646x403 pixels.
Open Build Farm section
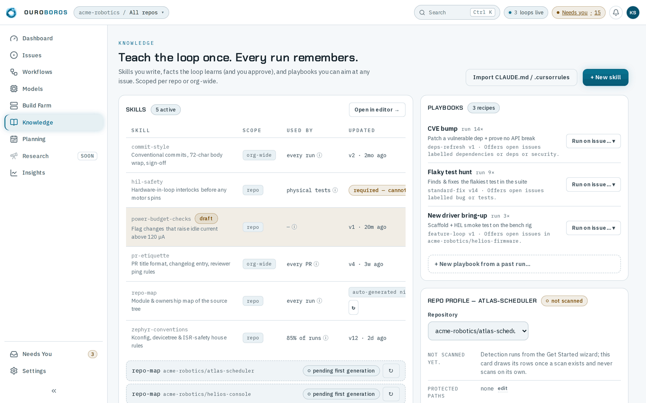pos(54,106)
